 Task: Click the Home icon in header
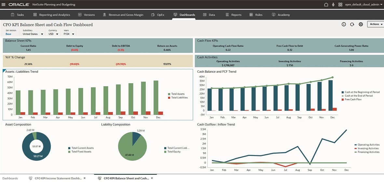[x=326, y=5]
